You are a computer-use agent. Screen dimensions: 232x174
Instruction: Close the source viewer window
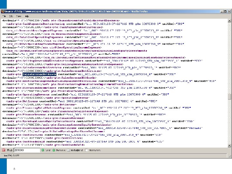pyautogui.click(x=229, y=11)
